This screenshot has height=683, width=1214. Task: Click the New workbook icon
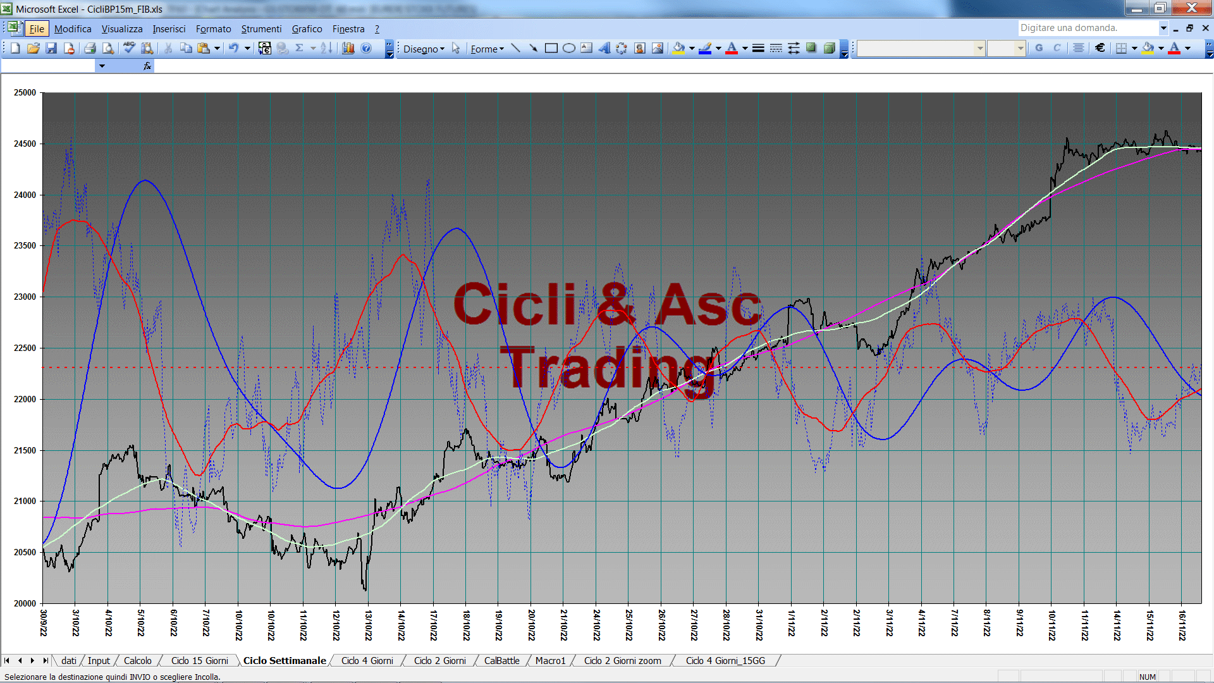[x=16, y=48]
